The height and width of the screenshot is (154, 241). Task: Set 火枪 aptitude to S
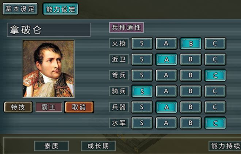142,44
